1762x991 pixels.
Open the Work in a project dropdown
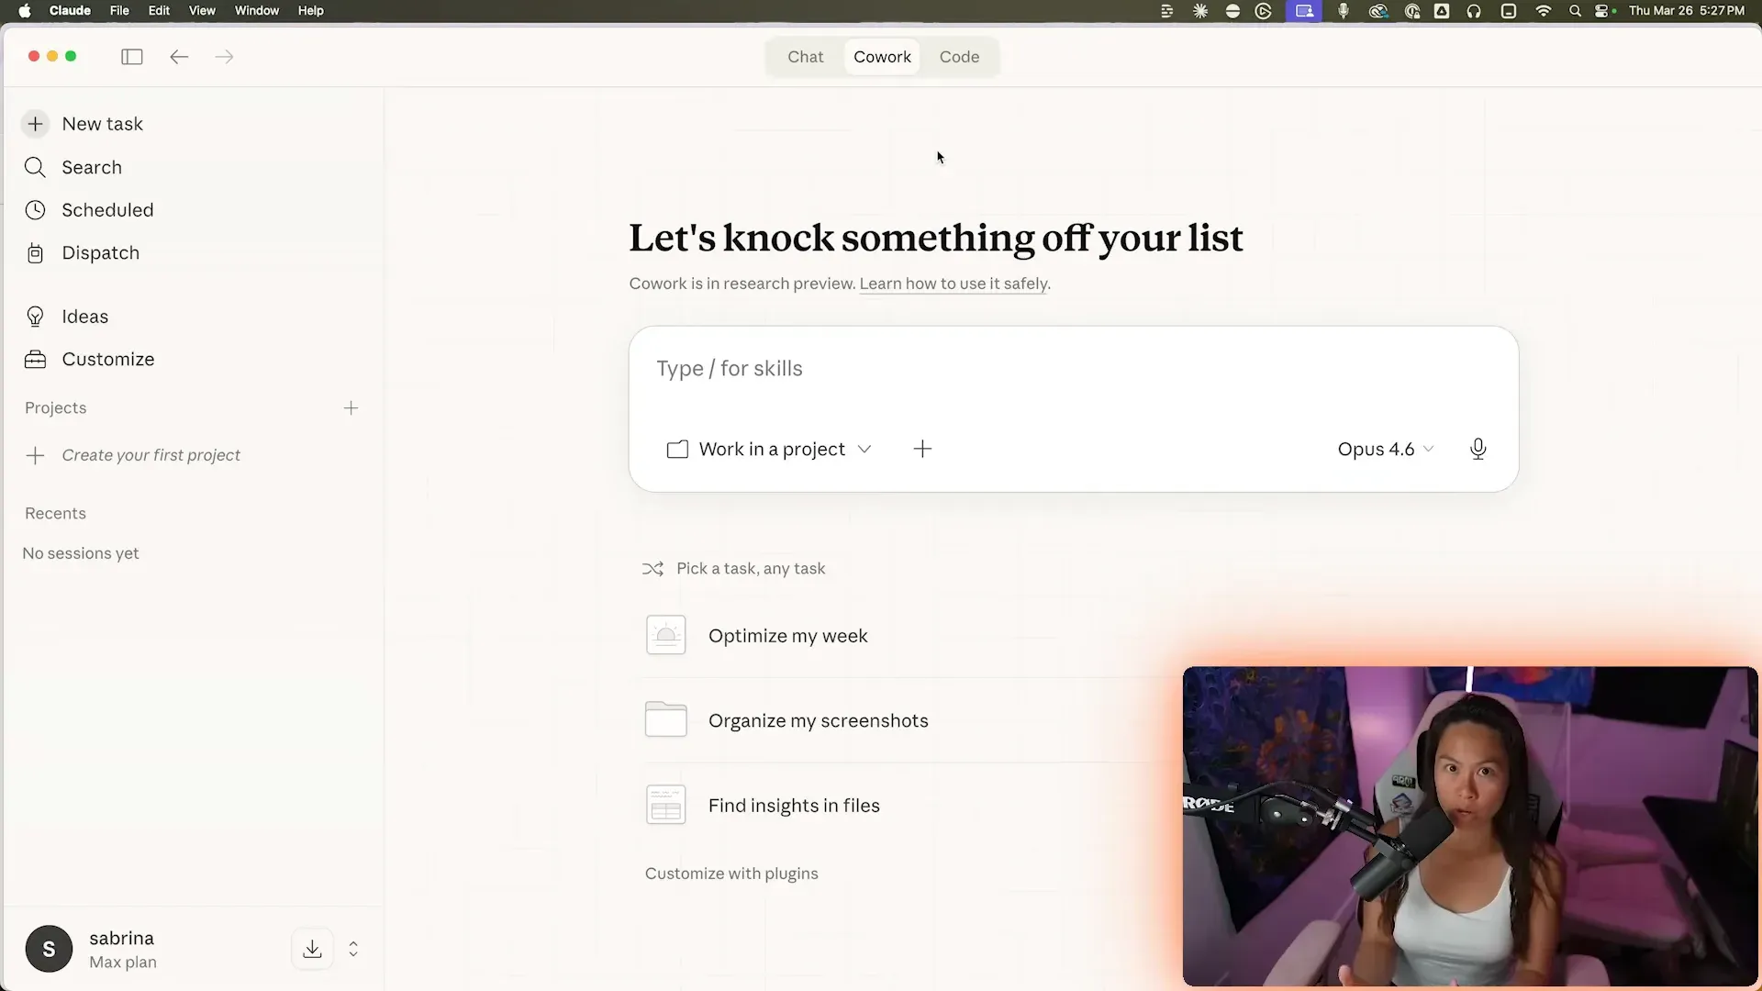click(769, 449)
